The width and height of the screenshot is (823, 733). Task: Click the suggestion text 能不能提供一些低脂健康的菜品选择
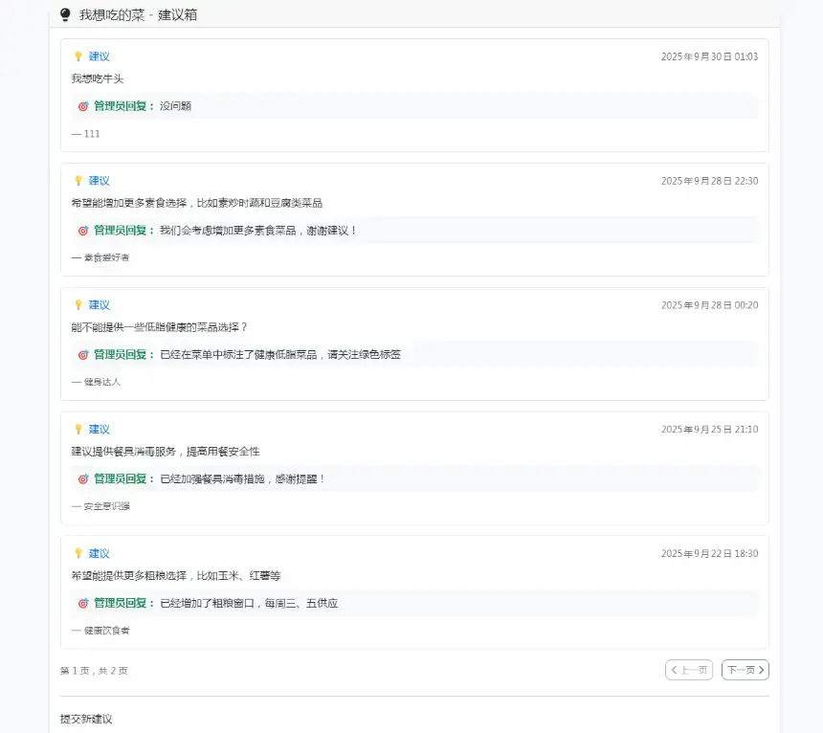(x=159, y=327)
